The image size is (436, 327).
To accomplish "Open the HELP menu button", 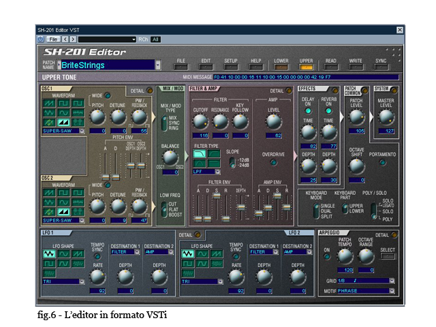I will [x=256, y=67].
